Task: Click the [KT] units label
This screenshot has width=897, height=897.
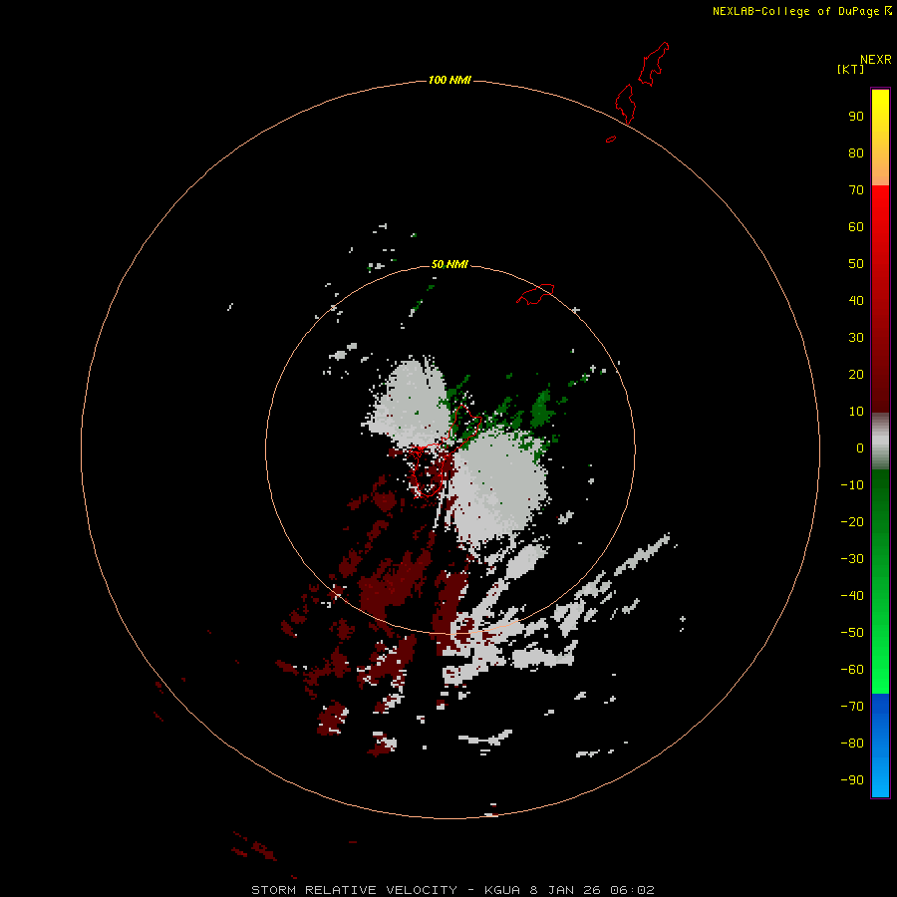Action: tap(850, 69)
